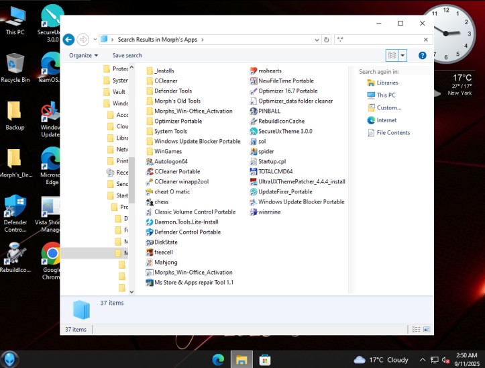485x368 pixels.
Task: Select Daemon.Tools.Lite-Install icon
Action: (x=150, y=222)
